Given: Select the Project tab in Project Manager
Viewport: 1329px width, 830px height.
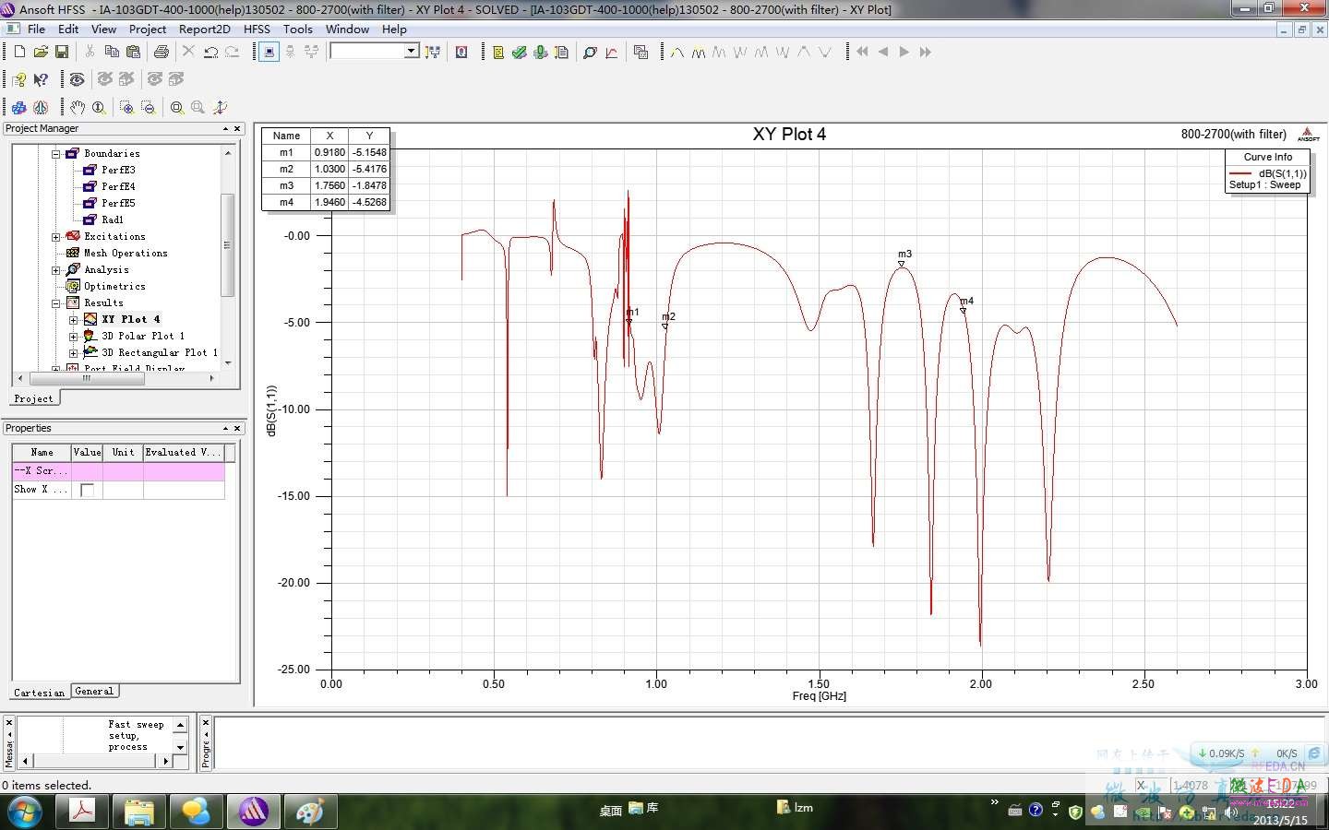Looking at the screenshot, I should [x=34, y=398].
